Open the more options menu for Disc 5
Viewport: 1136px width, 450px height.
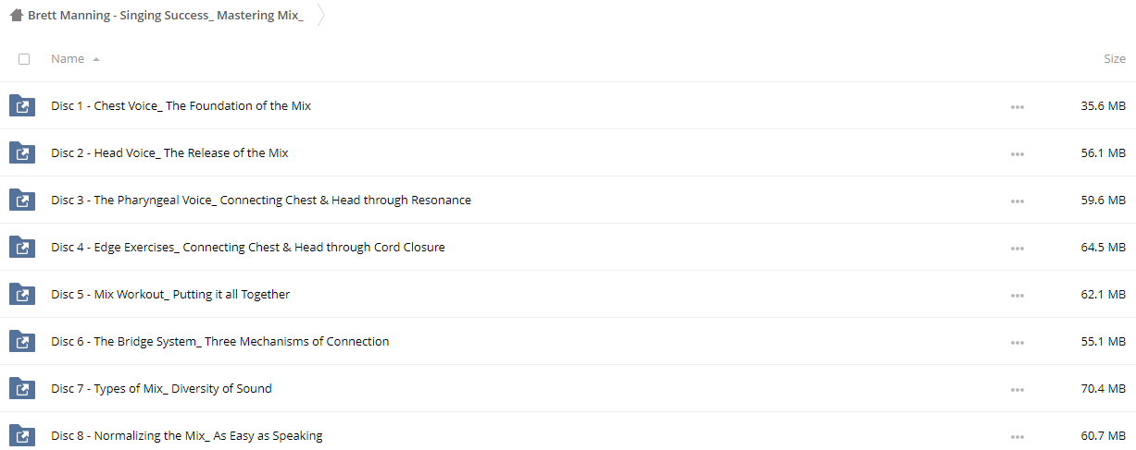click(1017, 296)
